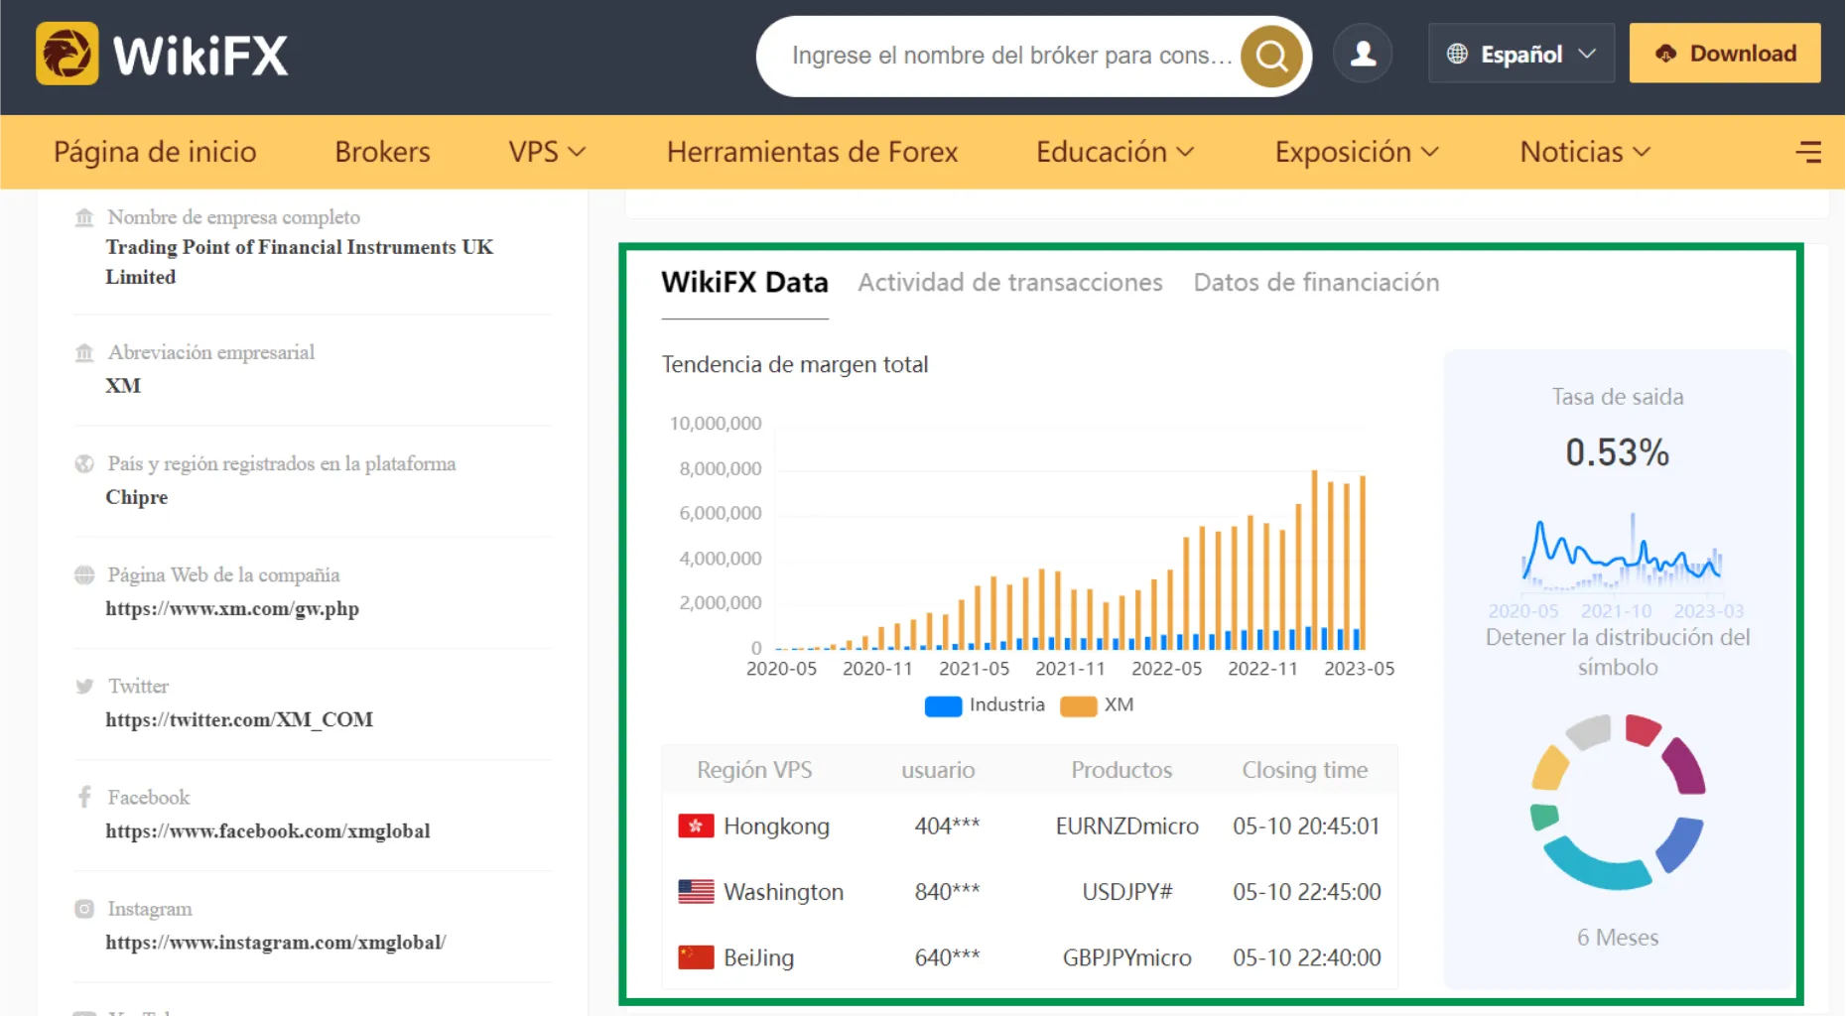This screenshot has height=1016, width=1846.
Task: Click the website globe icon
Action: [x=84, y=574]
